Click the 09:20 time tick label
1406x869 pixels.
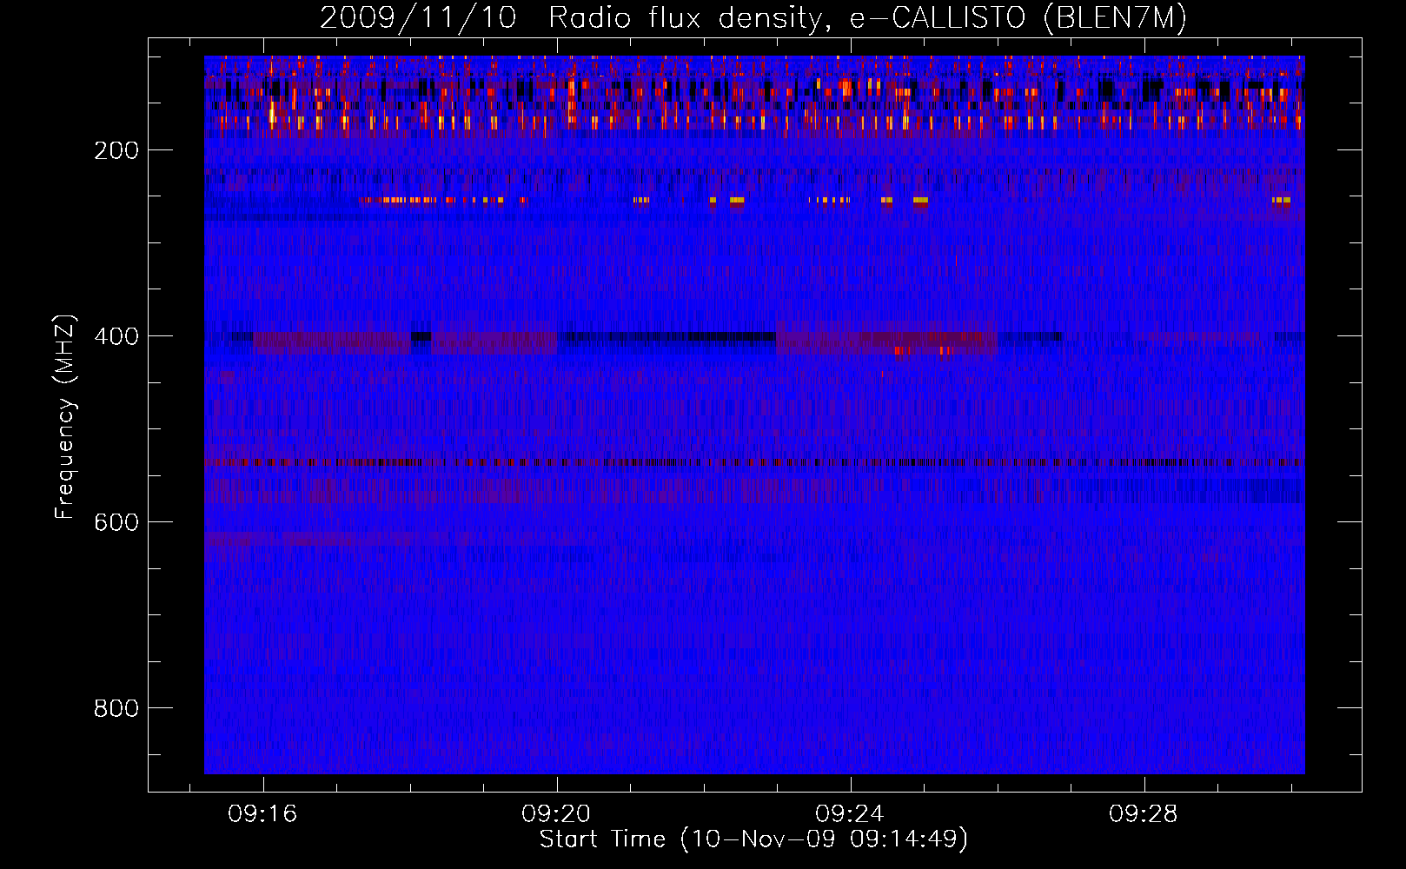[x=556, y=814]
